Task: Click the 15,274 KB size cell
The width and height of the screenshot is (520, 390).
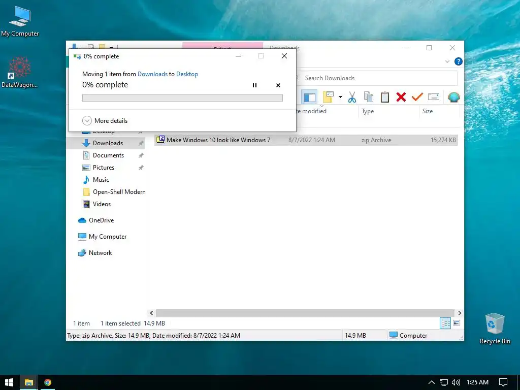Action: [443, 140]
